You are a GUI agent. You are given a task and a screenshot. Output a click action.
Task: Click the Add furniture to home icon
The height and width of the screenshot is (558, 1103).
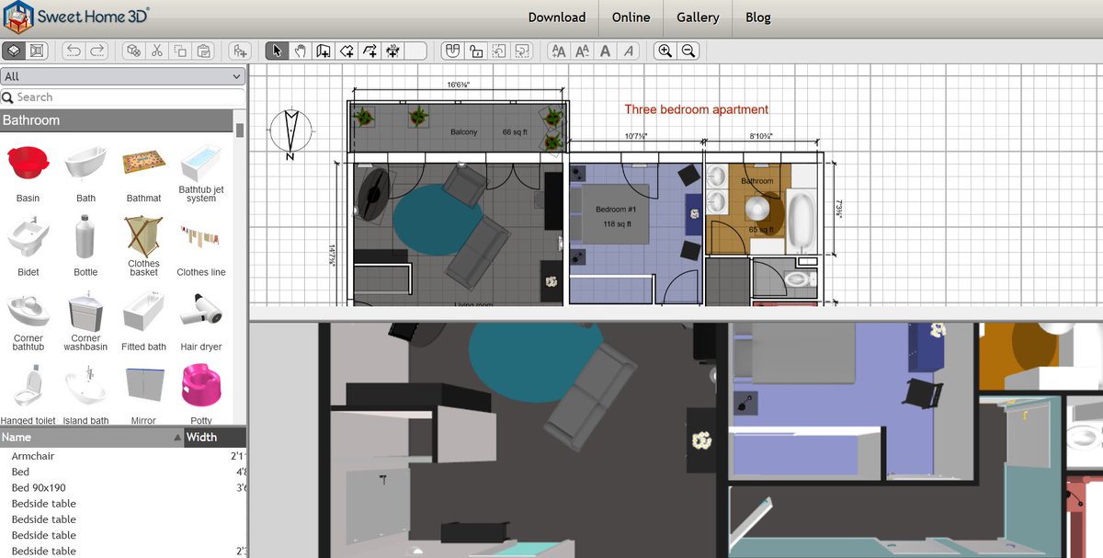[x=241, y=51]
